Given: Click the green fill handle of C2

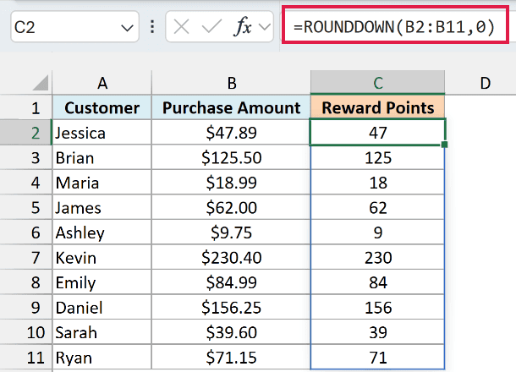Looking at the screenshot, I should [x=444, y=145].
